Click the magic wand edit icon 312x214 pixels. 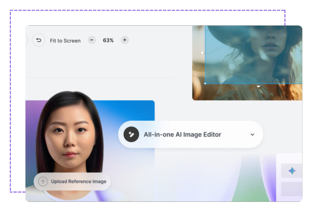pos(131,134)
